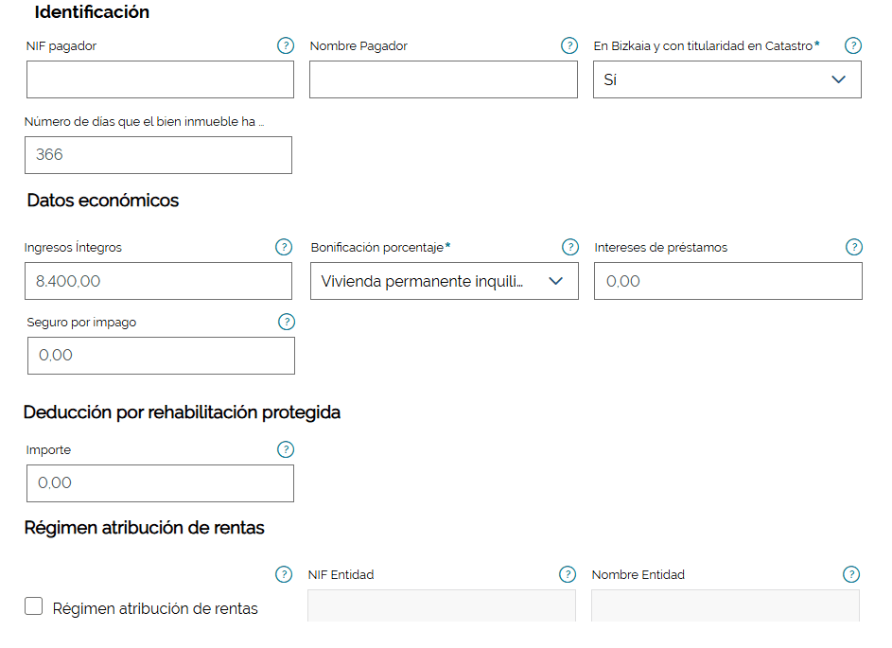Enable Régimen atribución de rentas checkbox
Image resolution: width=892 pixels, height=648 pixels.
[x=34, y=606]
